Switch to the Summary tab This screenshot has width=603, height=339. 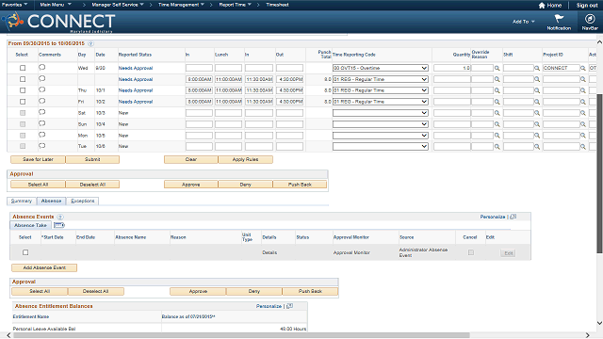(x=22, y=201)
